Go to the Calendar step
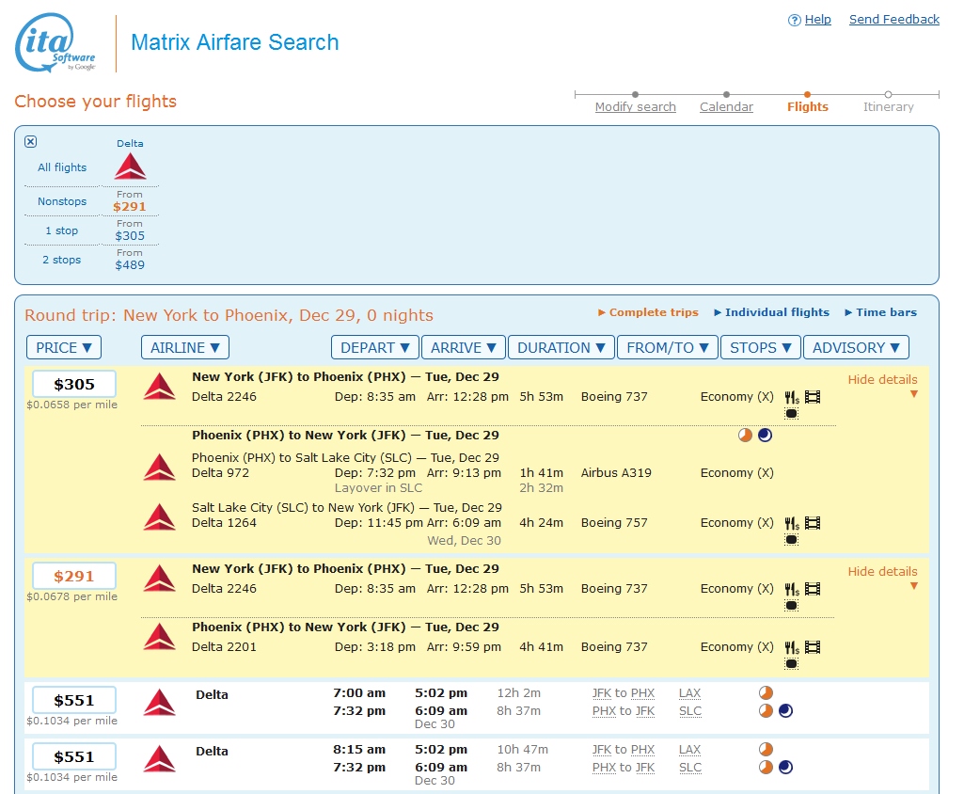Screen dimensions: 964x794 (726, 106)
